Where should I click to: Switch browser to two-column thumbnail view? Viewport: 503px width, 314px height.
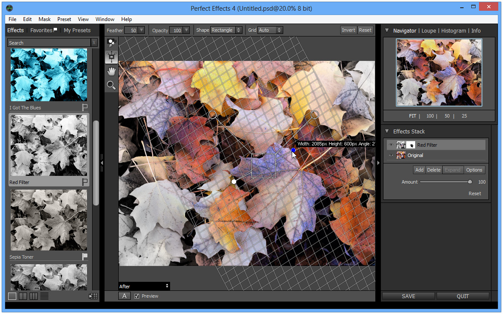click(x=23, y=296)
